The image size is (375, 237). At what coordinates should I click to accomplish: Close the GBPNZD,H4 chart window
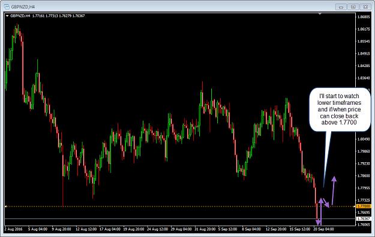[x=365, y=7]
